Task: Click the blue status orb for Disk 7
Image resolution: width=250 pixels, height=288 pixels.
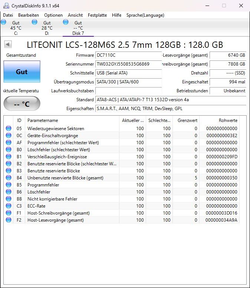Action: [x=66, y=22]
